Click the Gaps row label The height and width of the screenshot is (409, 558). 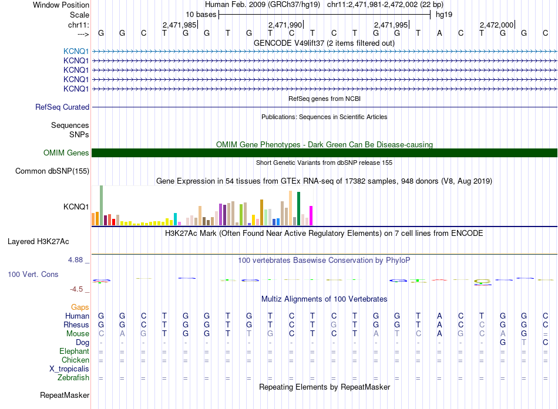(x=80, y=307)
